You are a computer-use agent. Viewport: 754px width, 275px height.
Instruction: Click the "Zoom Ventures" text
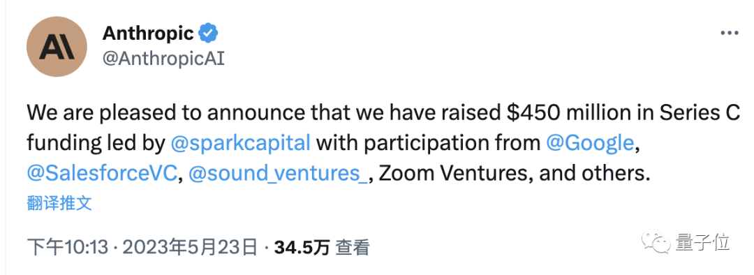[x=453, y=174]
